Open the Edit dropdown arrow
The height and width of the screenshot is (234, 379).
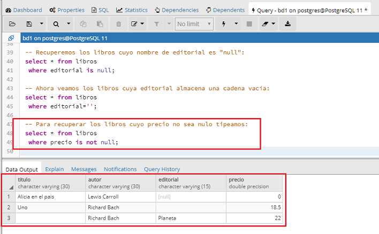[142, 24]
